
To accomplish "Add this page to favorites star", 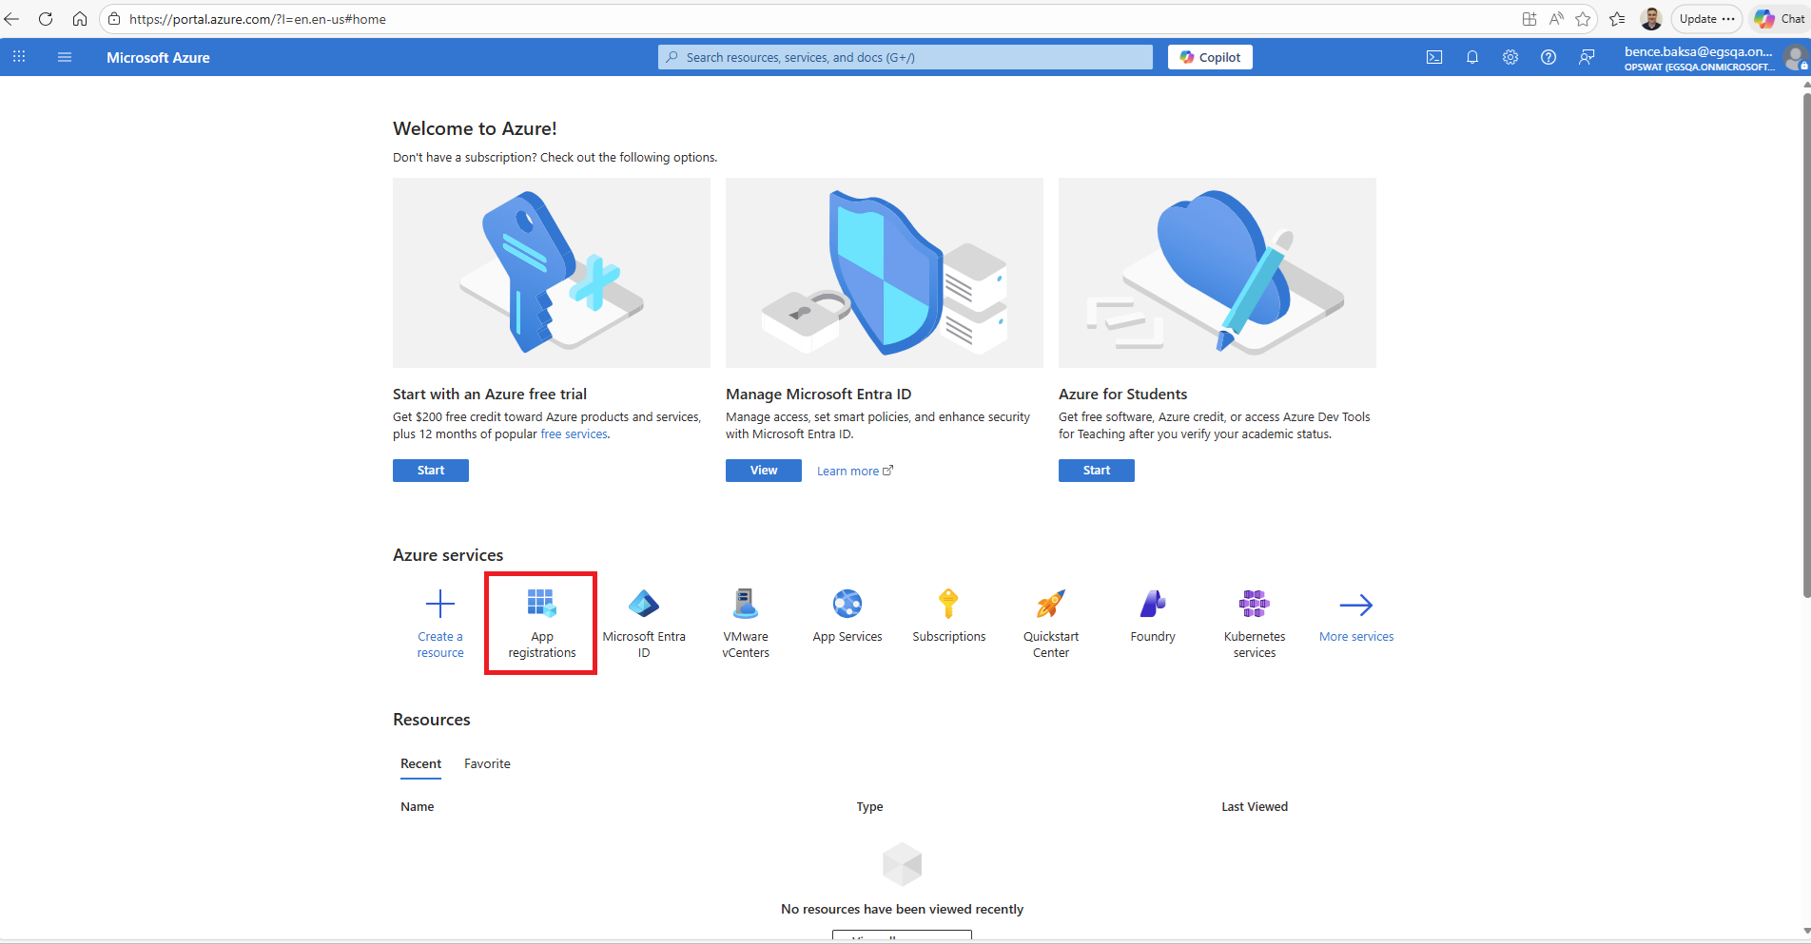I will point(1583,19).
